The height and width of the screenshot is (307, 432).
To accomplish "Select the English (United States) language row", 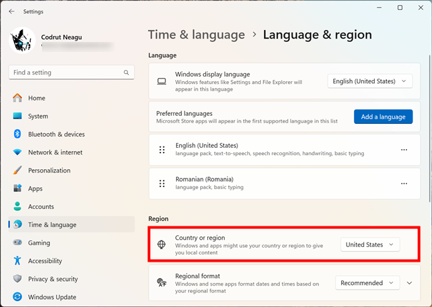I will coord(284,150).
